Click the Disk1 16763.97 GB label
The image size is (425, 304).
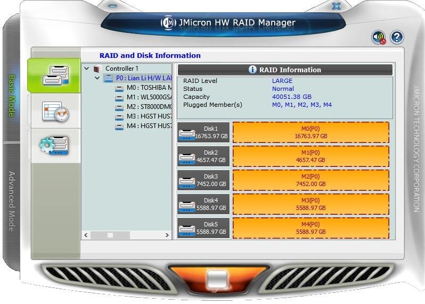point(211,132)
